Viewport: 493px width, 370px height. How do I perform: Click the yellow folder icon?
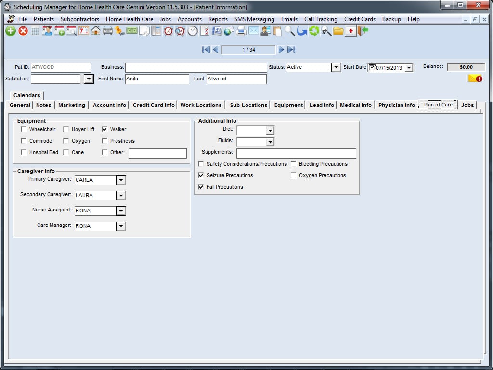tap(338, 31)
